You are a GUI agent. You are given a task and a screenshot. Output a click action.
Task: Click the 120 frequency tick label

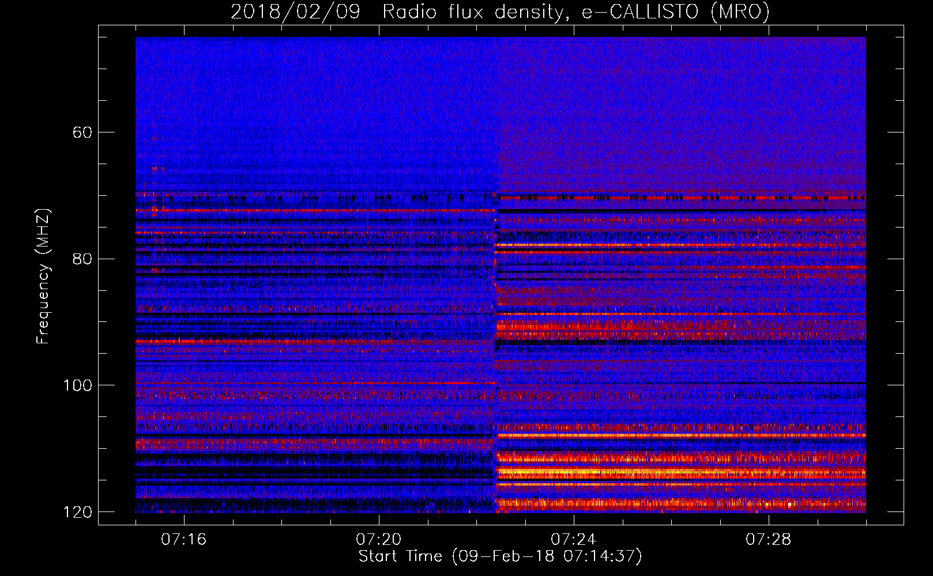(x=78, y=512)
